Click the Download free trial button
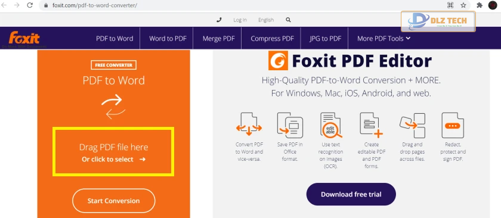 click(351, 194)
